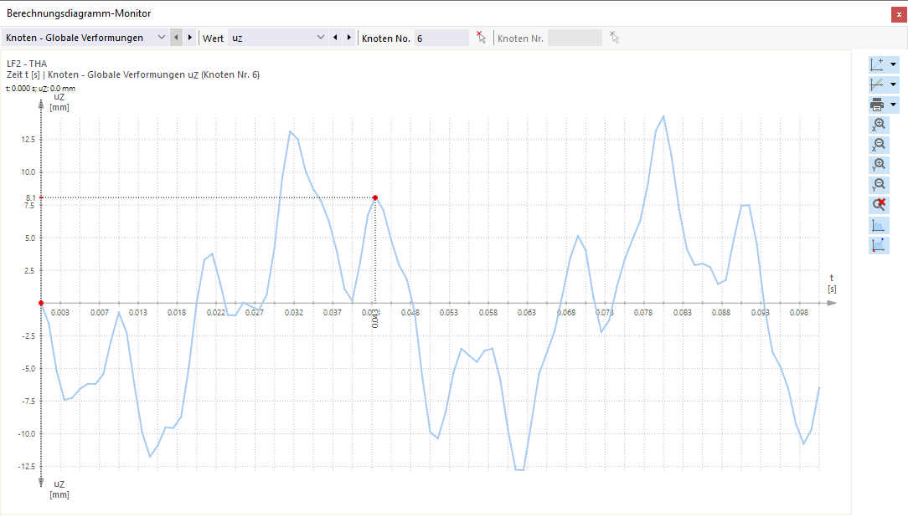Expand the print options arrow
The image size is (908, 522).
(894, 105)
